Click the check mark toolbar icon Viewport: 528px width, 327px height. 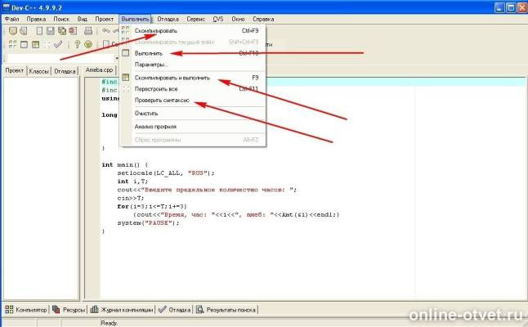pyautogui.click(x=56, y=45)
